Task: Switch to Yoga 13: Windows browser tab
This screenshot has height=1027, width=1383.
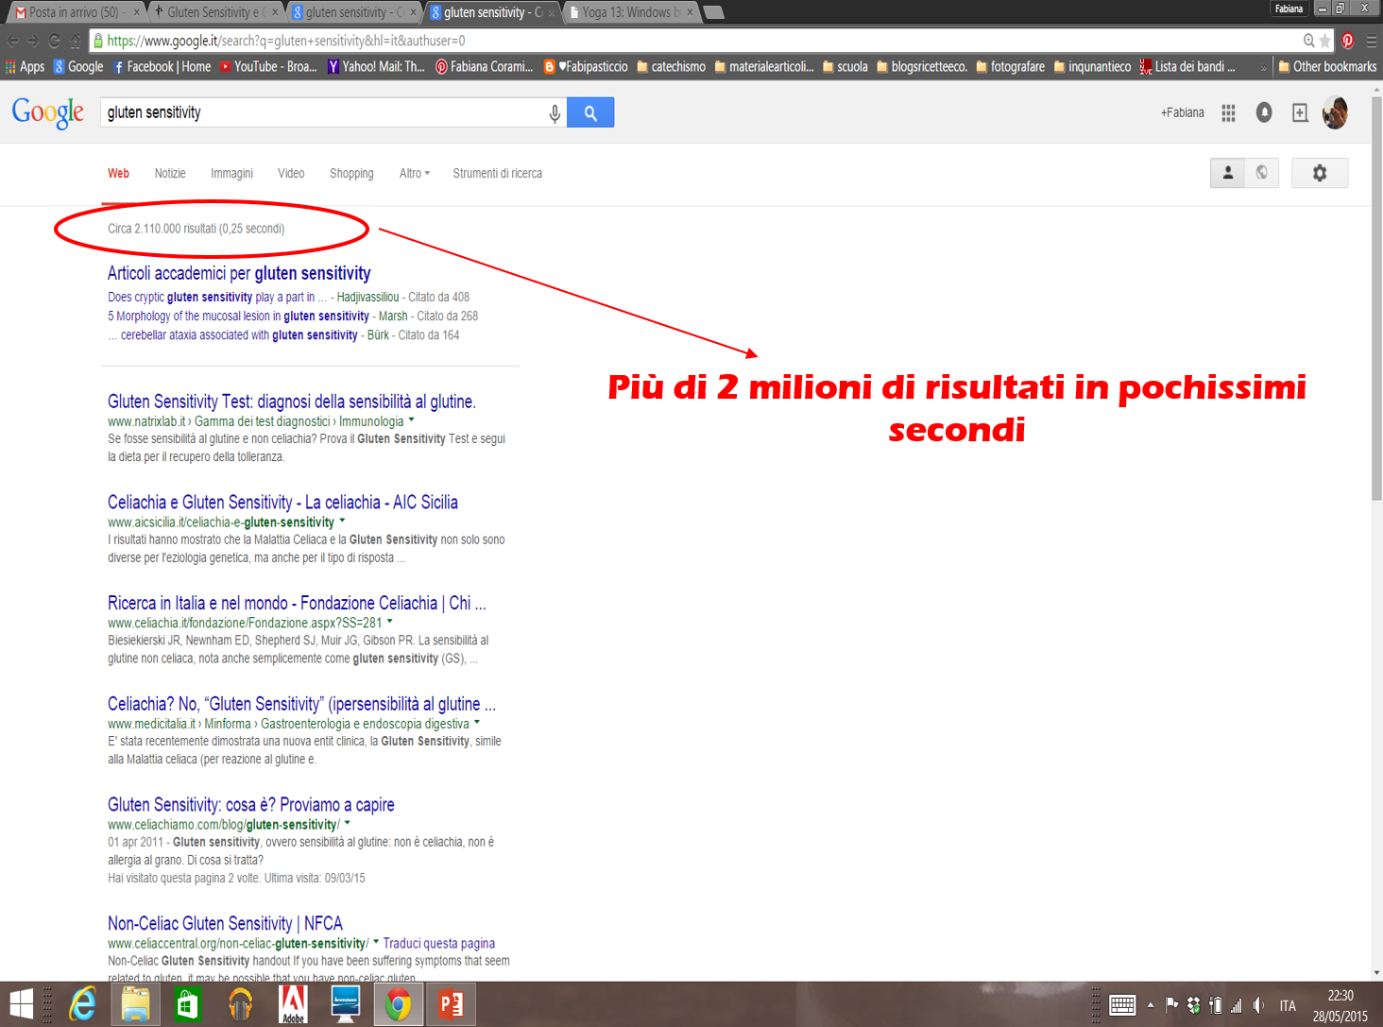Action: (x=631, y=12)
